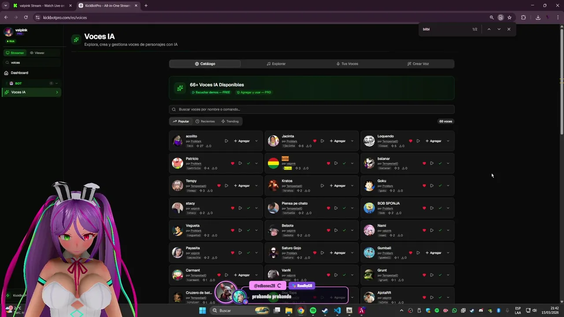Open the bilbi flag avatar

click(273, 163)
